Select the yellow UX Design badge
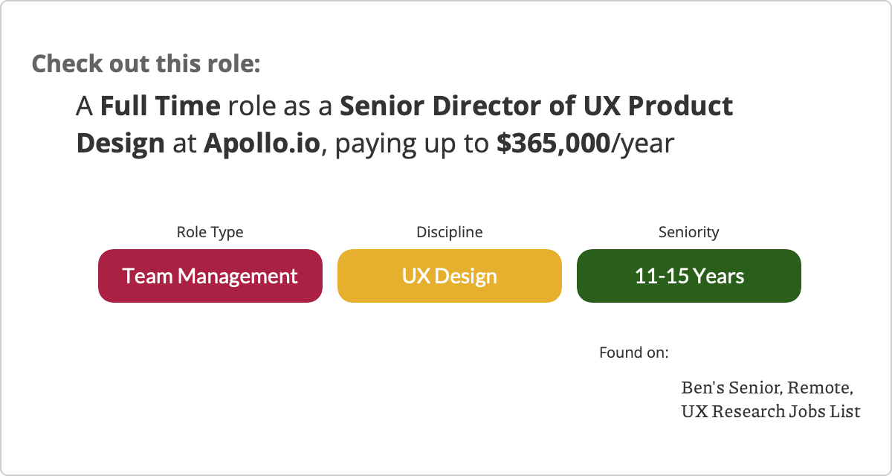Viewport: 892px width, 476px height. 449,276
